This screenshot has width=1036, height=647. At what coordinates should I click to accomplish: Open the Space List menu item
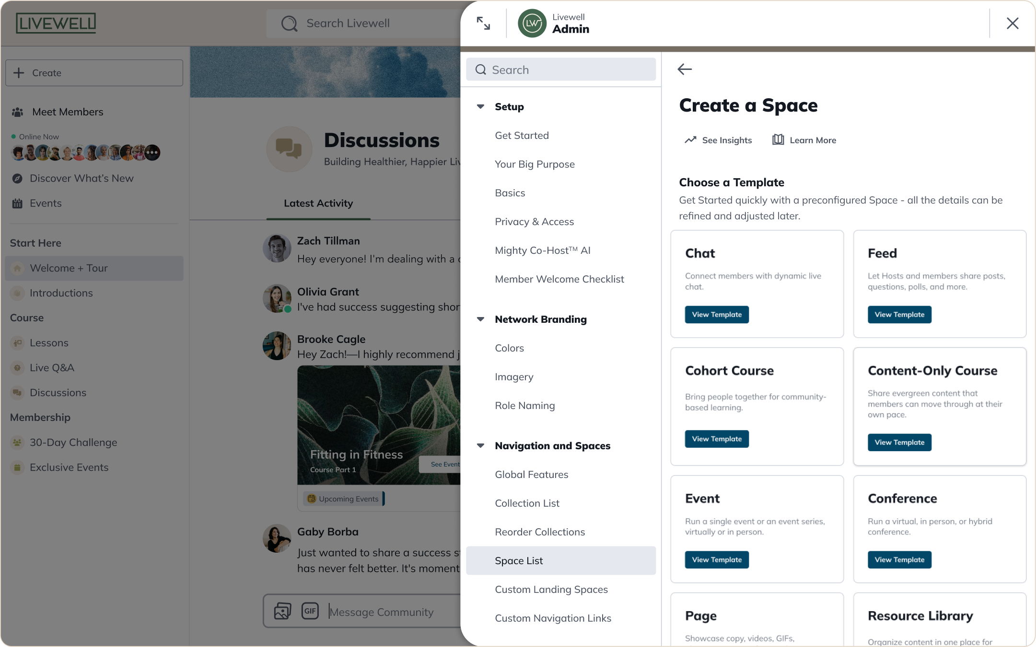click(x=519, y=560)
